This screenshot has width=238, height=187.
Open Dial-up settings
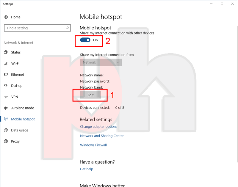[x=17, y=86]
